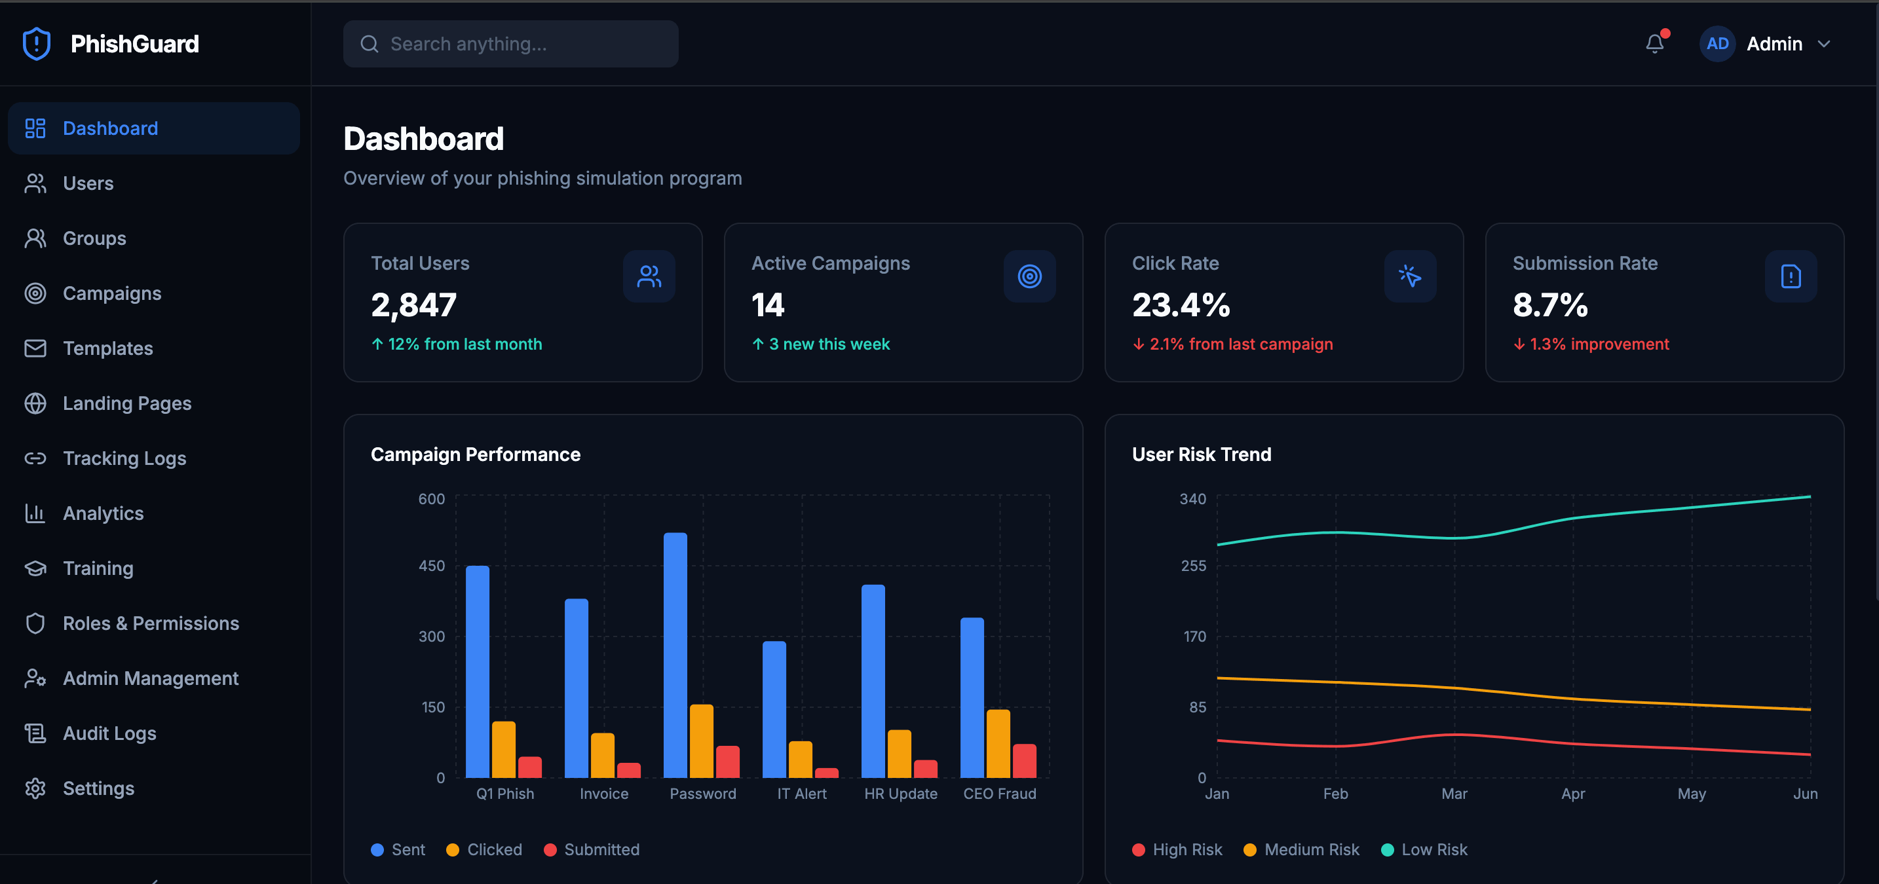This screenshot has height=884, width=1879.
Task: Click the Click Rate value 23.4%
Action: [1181, 304]
